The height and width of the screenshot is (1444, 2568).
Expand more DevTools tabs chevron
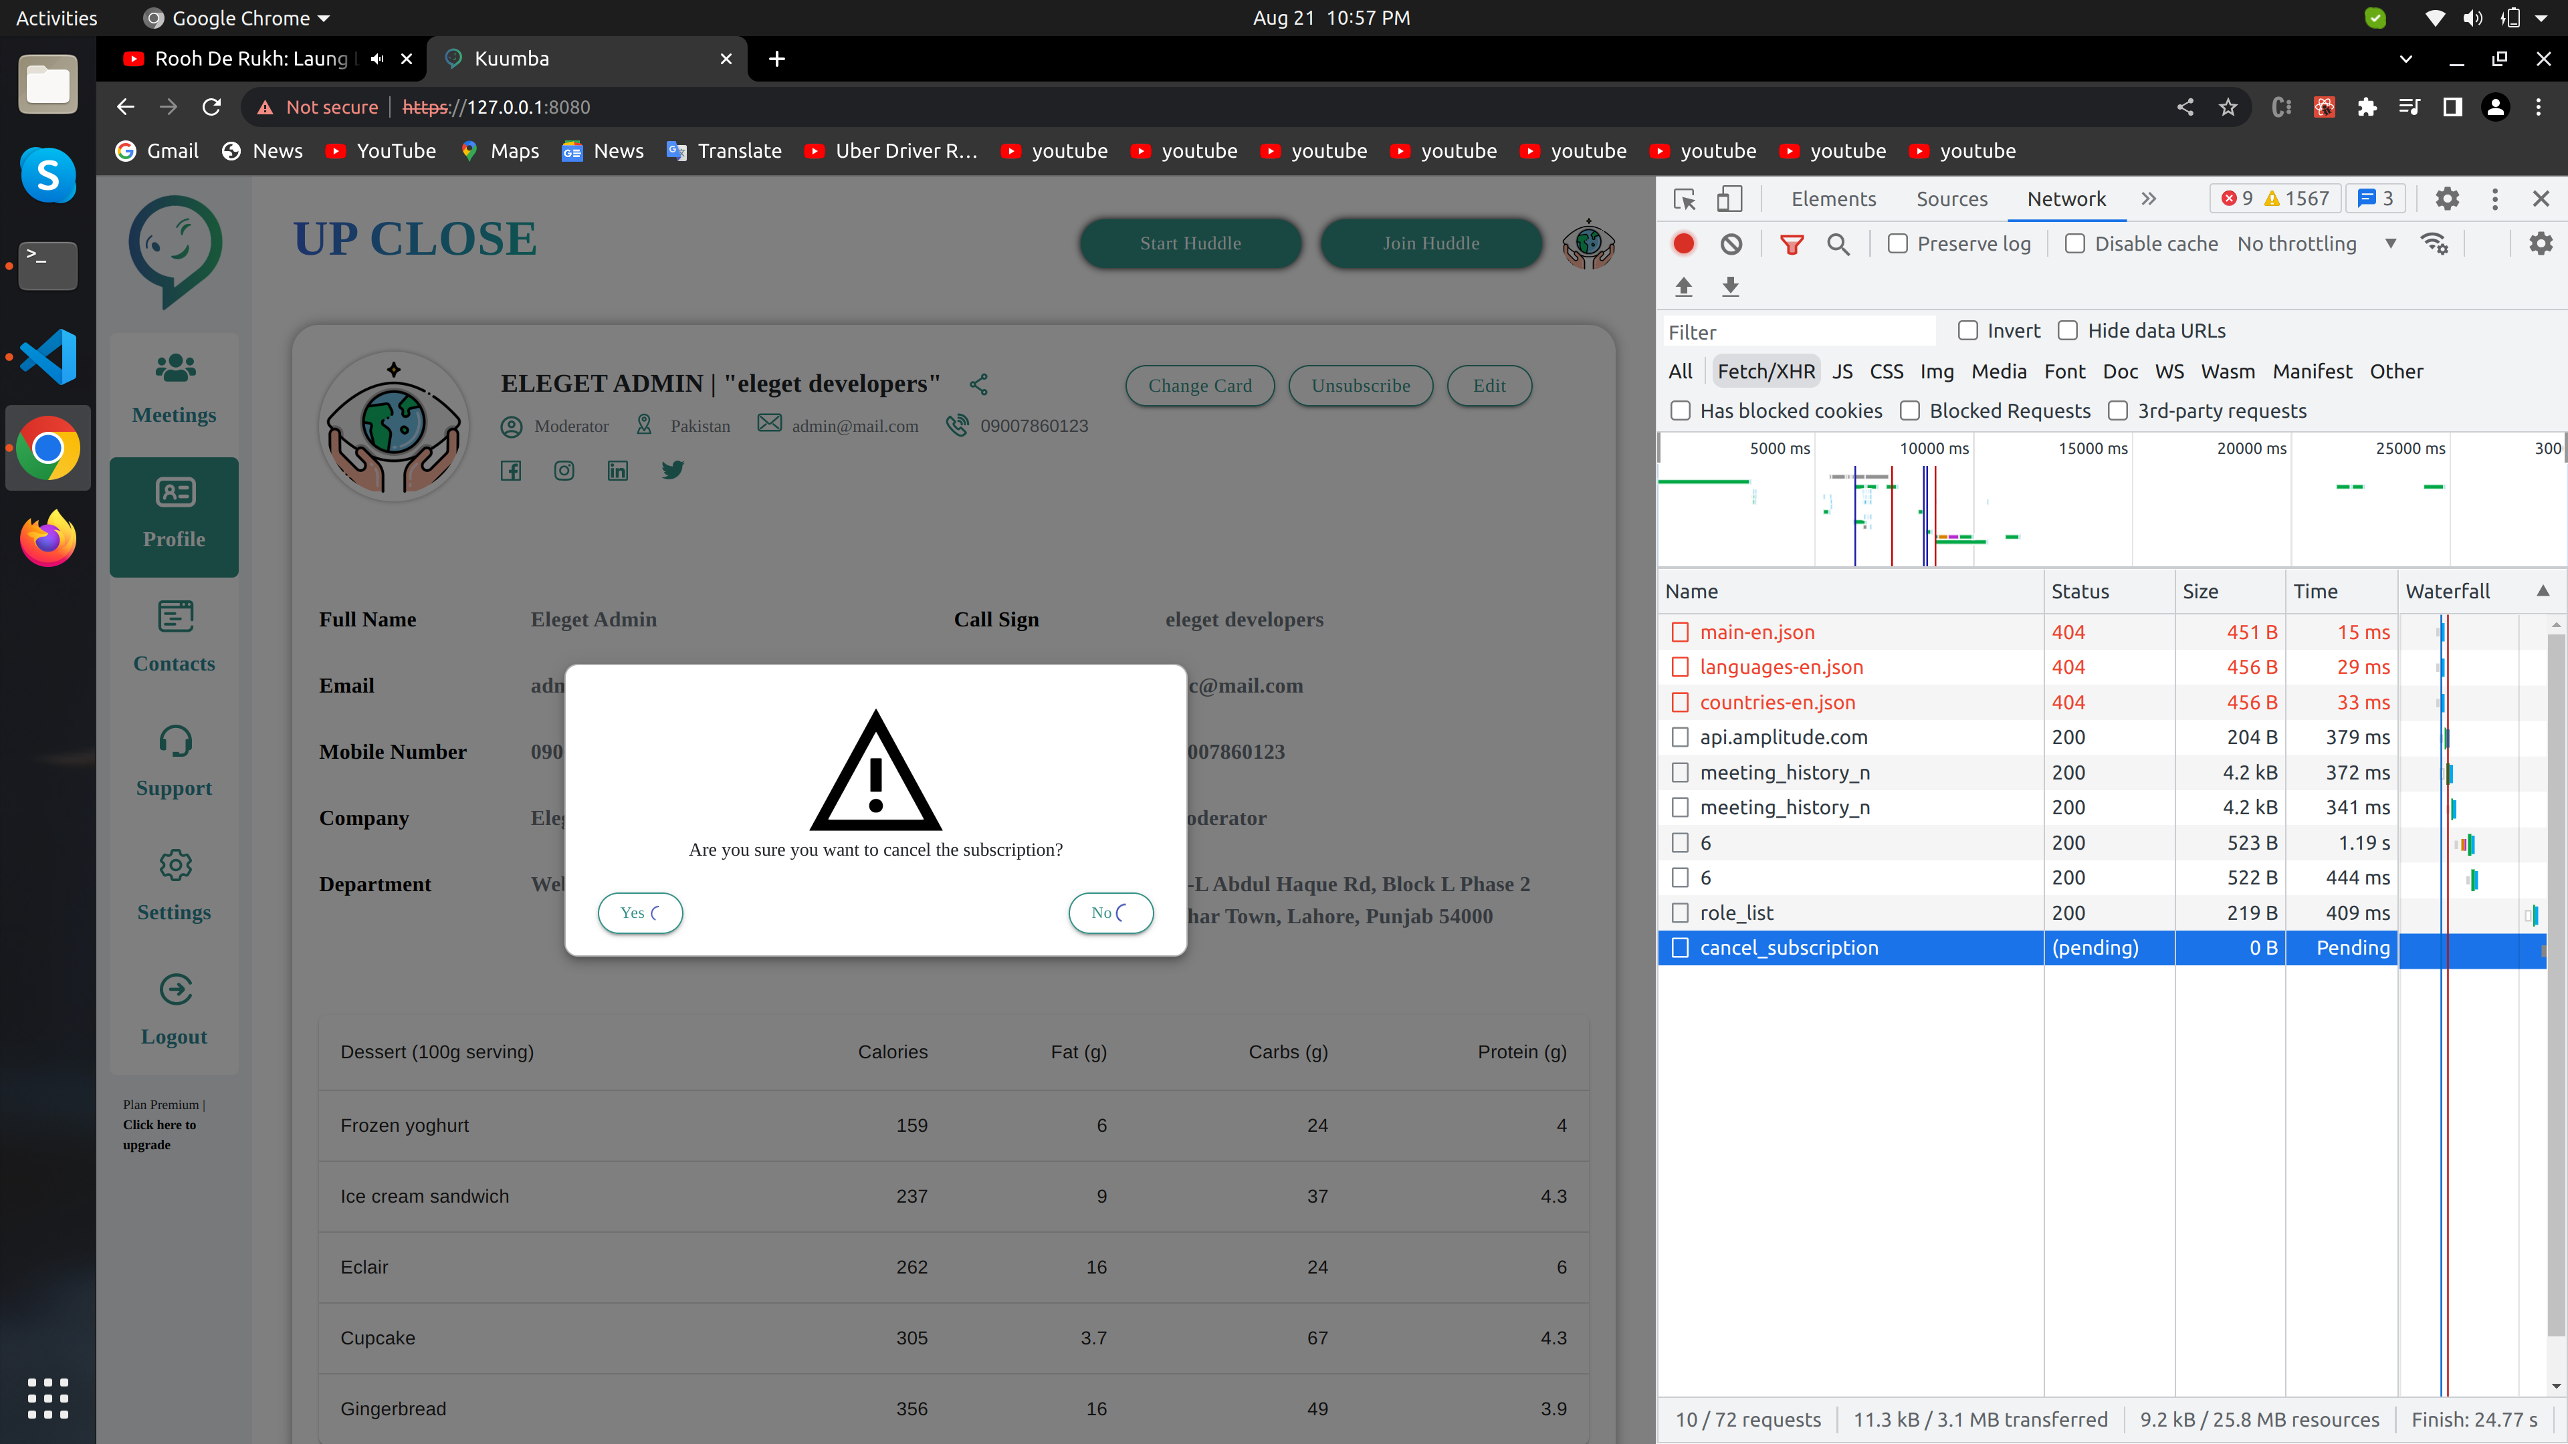(2148, 199)
